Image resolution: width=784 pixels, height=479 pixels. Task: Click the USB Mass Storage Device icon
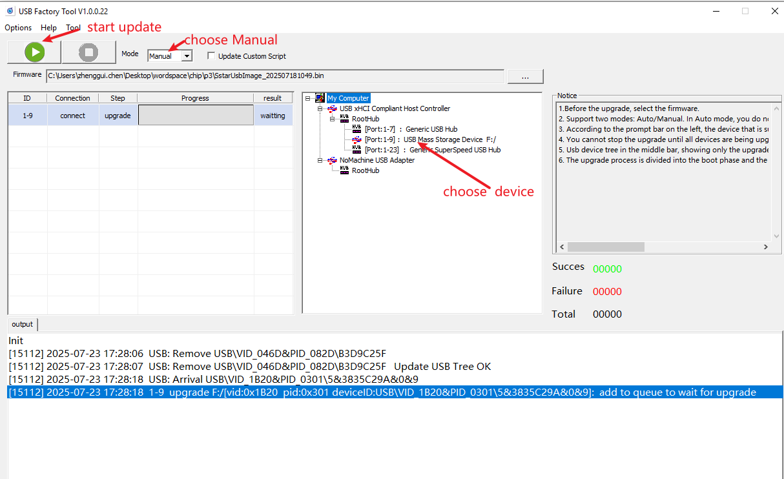pyautogui.click(x=356, y=139)
